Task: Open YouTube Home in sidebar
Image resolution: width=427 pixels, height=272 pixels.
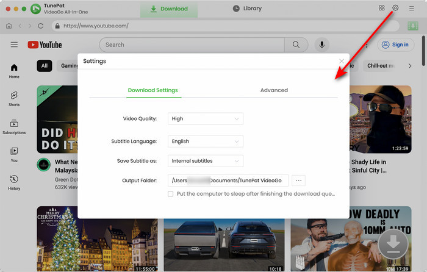Action: click(14, 71)
